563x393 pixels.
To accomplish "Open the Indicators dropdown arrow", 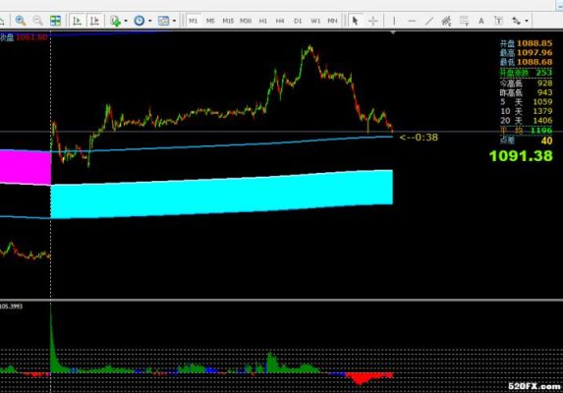I will 126,21.
